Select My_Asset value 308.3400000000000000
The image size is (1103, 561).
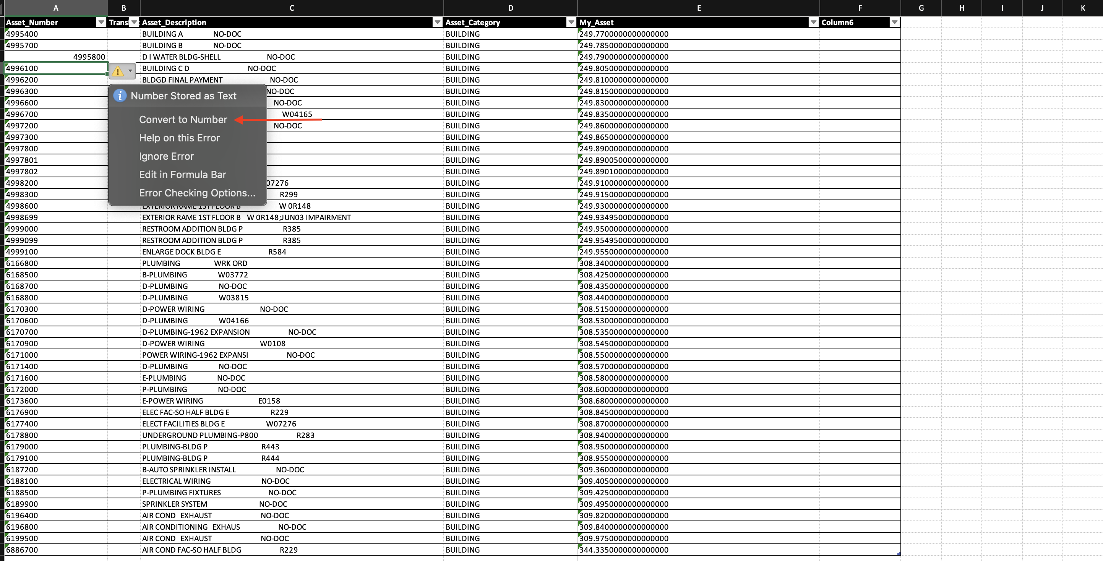[x=698, y=263]
